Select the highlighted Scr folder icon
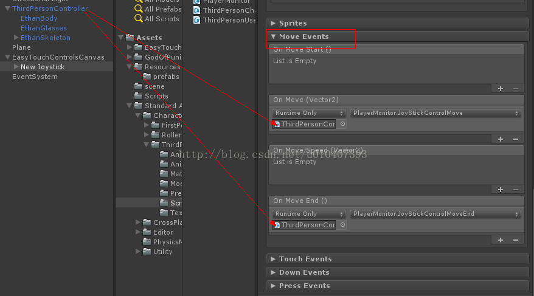This screenshot has width=534, height=296. click(x=164, y=203)
